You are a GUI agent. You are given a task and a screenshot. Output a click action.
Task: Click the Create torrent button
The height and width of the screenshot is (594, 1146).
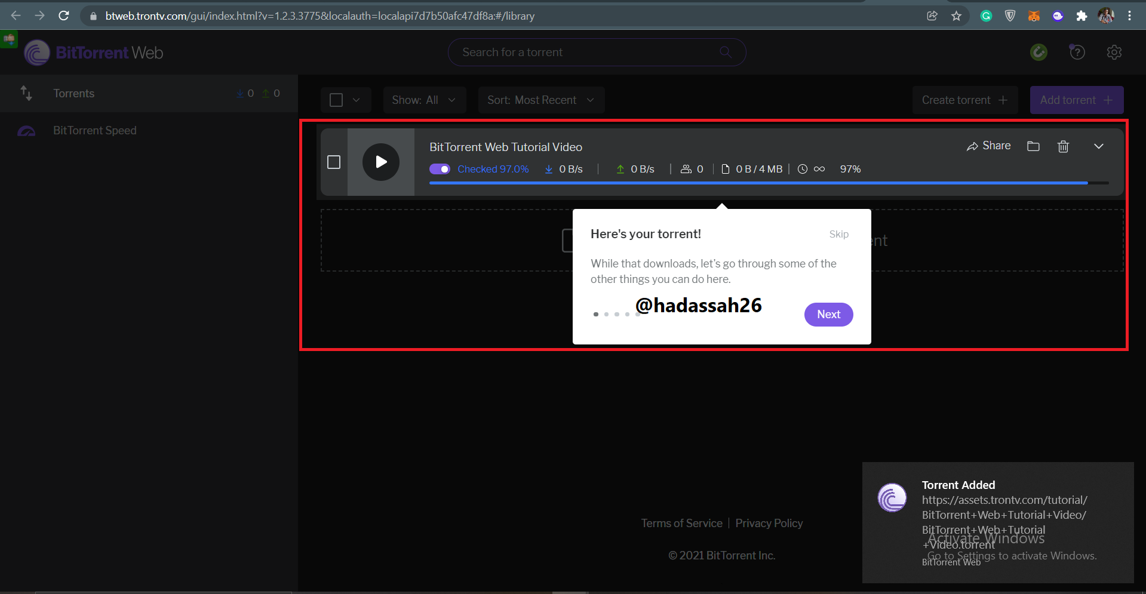pyautogui.click(x=965, y=100)
